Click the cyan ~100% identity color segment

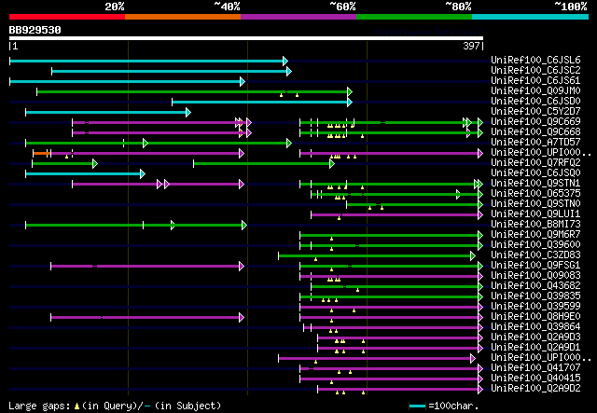pyautogui.click(x=530, y=17)
